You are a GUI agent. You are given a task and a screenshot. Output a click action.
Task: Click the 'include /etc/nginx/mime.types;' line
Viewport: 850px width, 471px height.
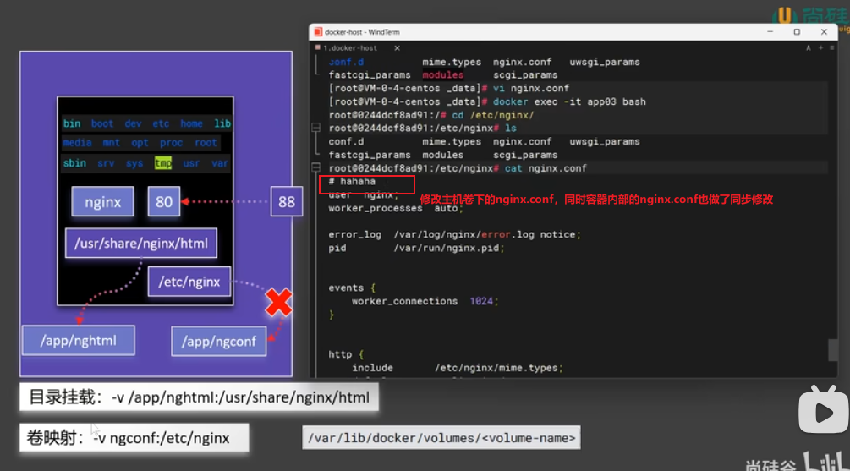(458, 368)
